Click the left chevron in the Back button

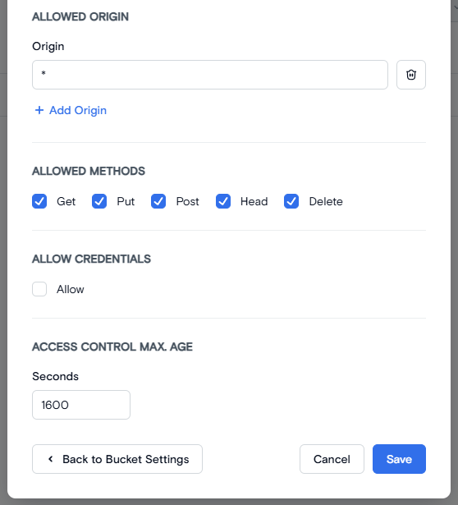pyautogui.click(x=51, y=459)
